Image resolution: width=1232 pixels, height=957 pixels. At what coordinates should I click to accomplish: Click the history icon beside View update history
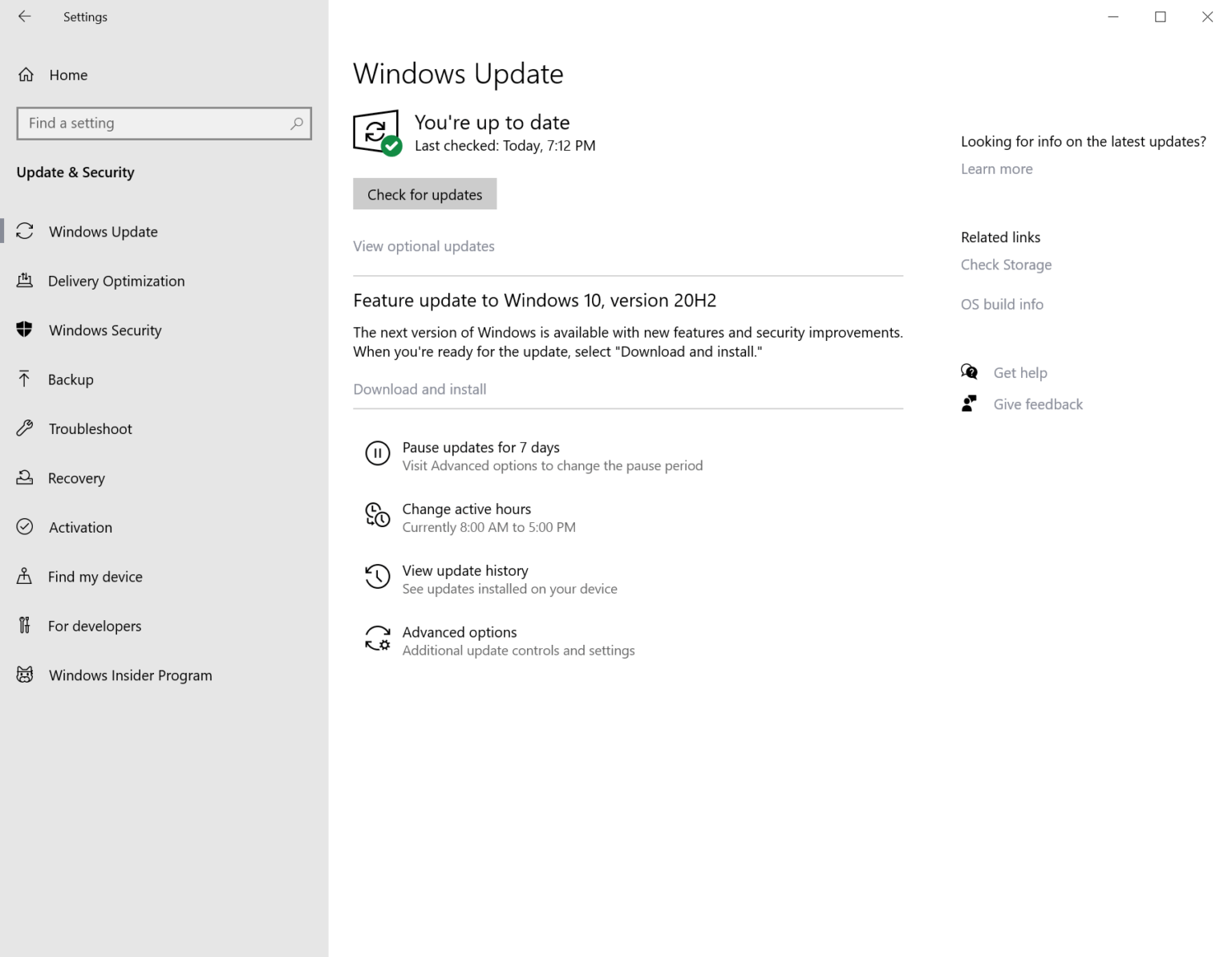377,577
